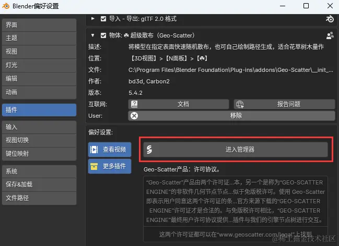Click the Geo-Scatter S logo icon

[149, 150]
